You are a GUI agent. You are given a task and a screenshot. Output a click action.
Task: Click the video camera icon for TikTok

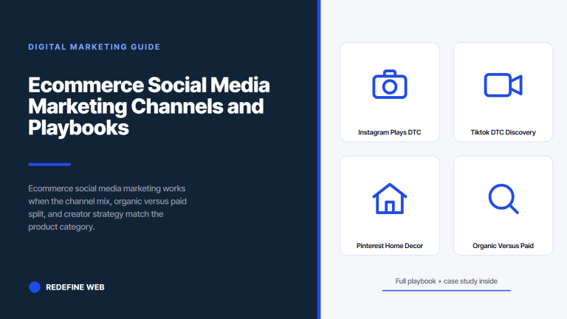tap(503, 85)
